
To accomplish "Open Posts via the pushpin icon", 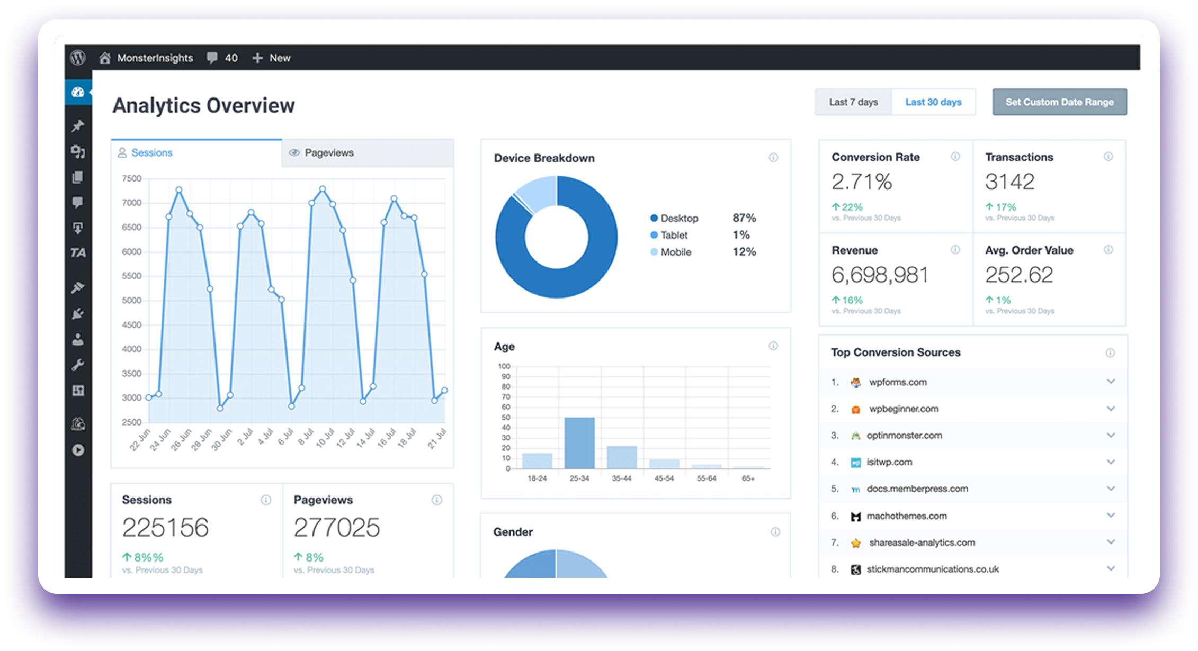I will point(78,126).
